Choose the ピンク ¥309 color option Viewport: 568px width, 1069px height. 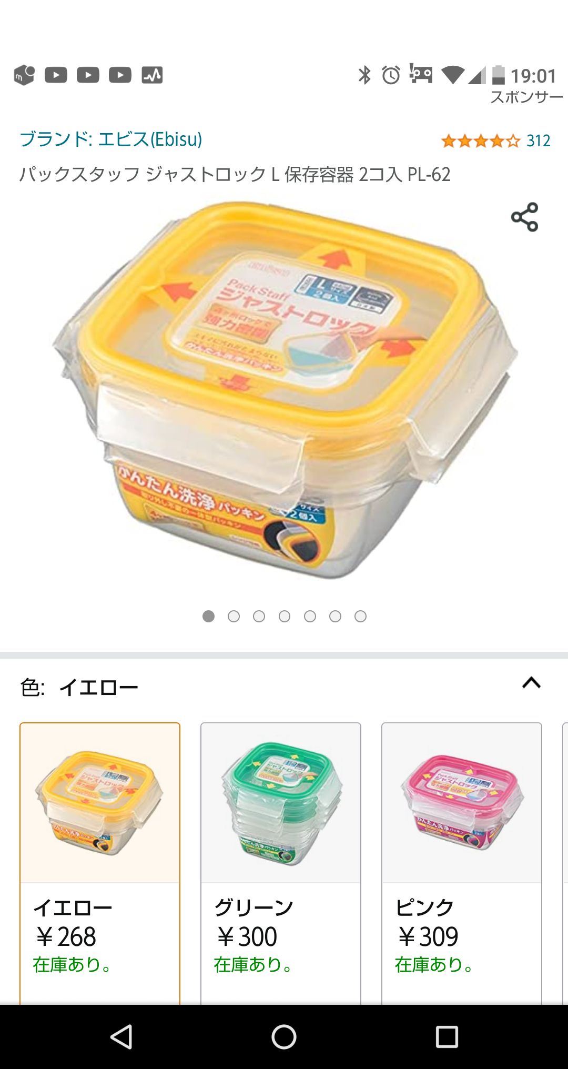click(x=462, y=863)
